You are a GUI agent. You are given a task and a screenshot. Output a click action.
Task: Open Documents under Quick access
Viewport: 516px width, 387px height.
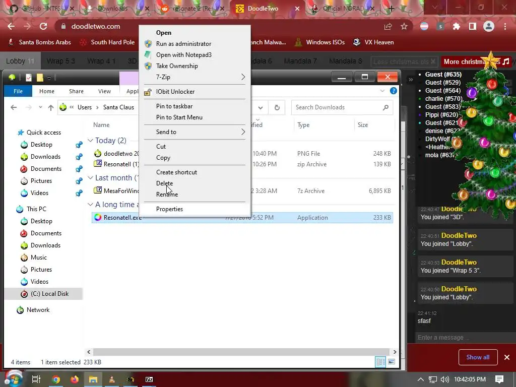(x=46, y=169)
